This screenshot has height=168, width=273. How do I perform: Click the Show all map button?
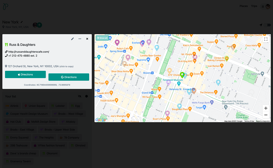point(102,38)
